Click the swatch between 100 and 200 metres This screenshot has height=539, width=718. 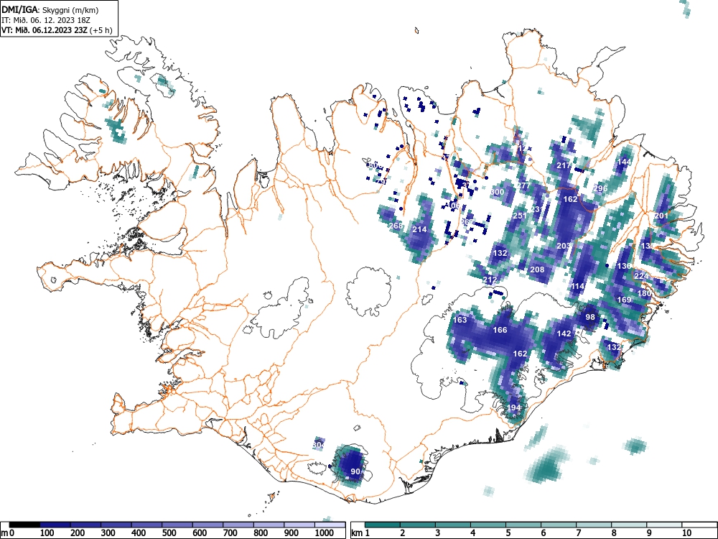click(55, 525)
